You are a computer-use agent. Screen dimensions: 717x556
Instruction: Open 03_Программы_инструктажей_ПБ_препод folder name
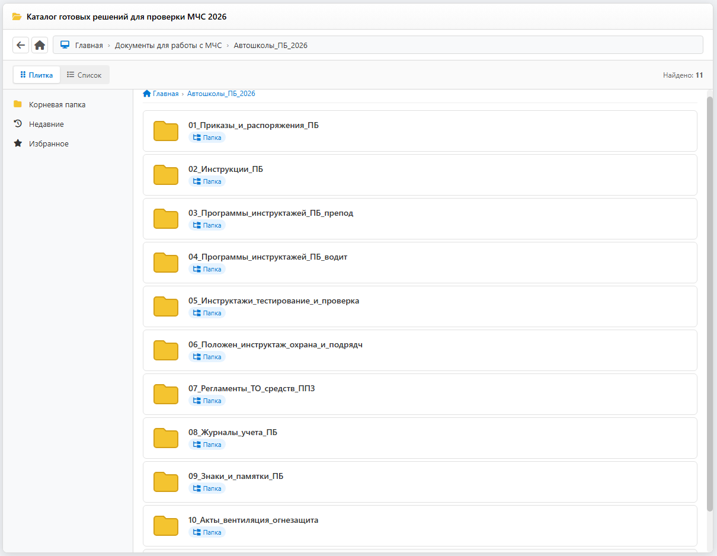coord(271,213)
